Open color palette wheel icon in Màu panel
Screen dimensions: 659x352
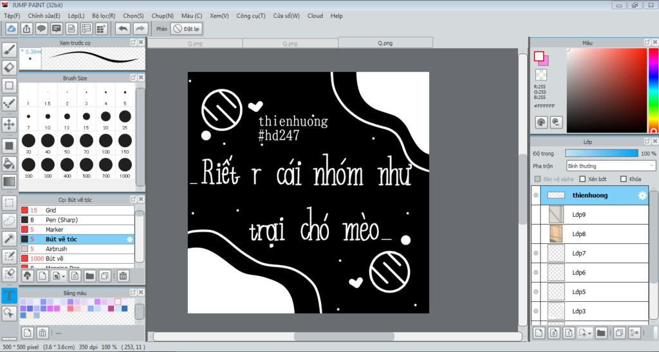tap(541, 122)
